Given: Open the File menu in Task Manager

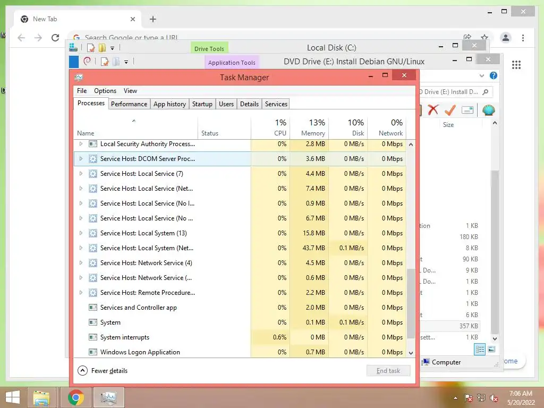Looking at the screenshot, I should coord(82,91).
